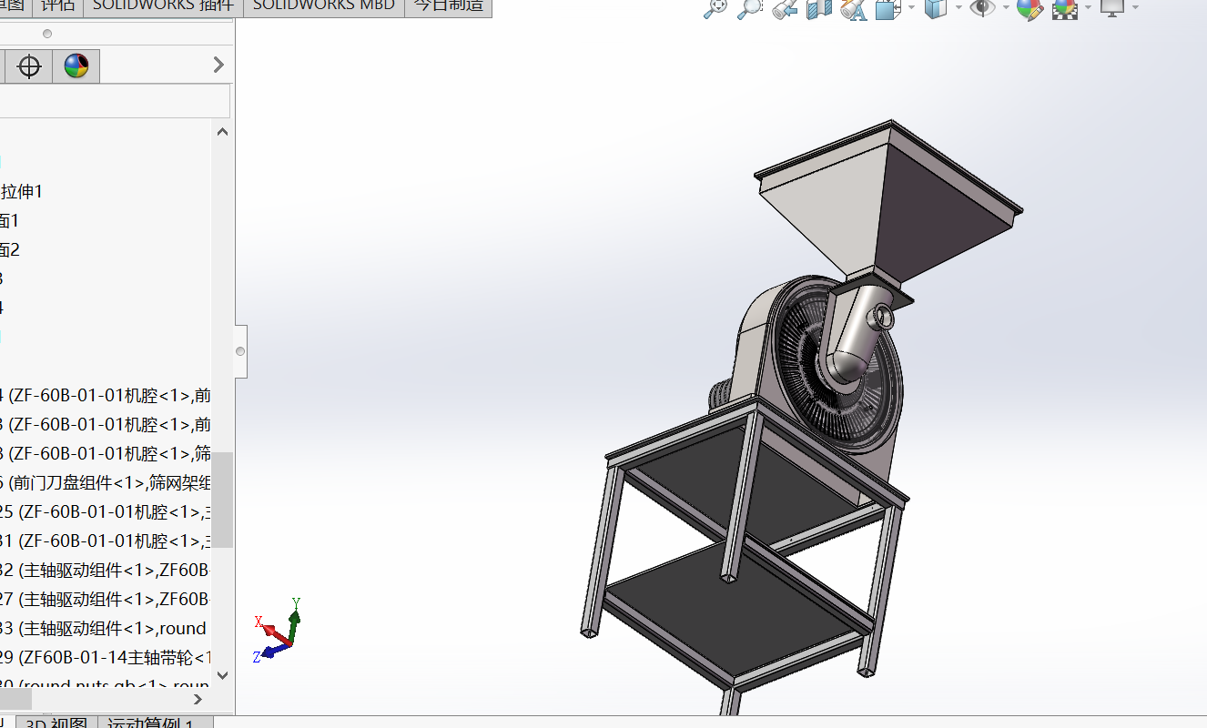Click the horizontal scroll-right arrow in feature tree
This screenshot has height=728, width=1207.
click(x=199, y=699)
